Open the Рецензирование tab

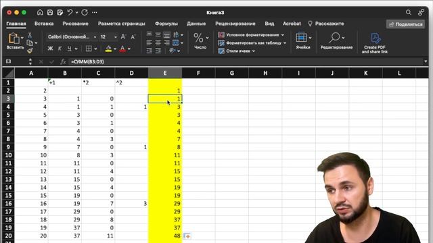pos(235,24)
